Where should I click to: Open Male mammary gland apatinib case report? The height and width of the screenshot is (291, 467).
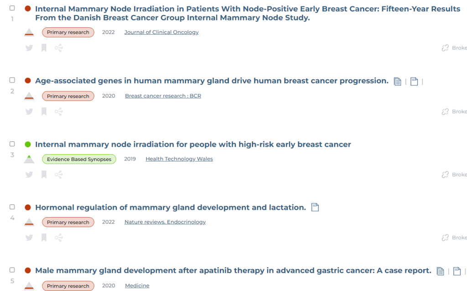coord(233,270)
